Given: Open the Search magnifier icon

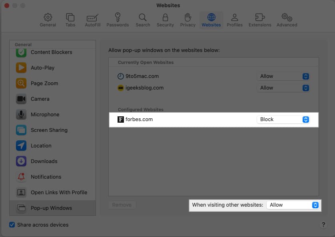Looking at the screenshot, I should [x=142, y=17].
